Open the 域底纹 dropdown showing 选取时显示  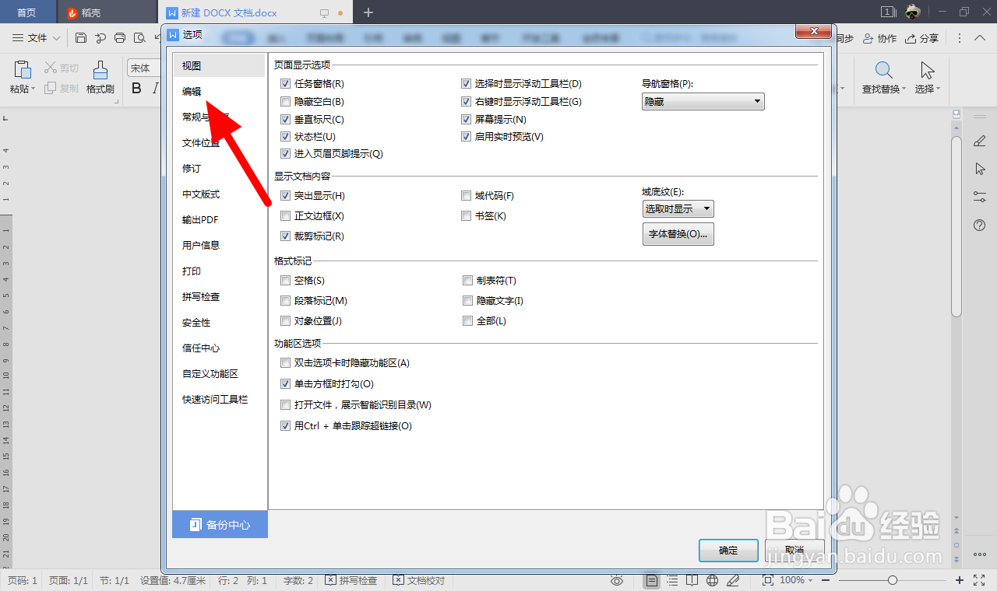(x=678, y=208)
